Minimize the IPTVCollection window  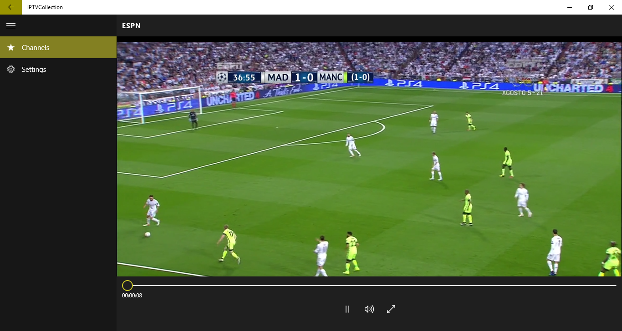[570, 7]
